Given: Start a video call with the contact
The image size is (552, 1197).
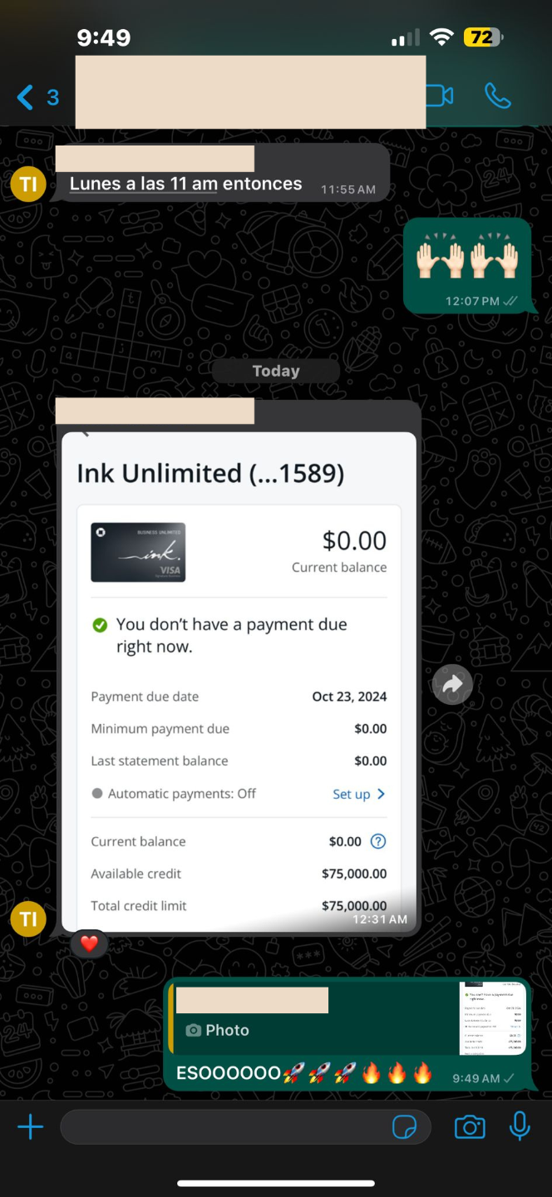Looking at the screenshot, I should coord(440,96).
